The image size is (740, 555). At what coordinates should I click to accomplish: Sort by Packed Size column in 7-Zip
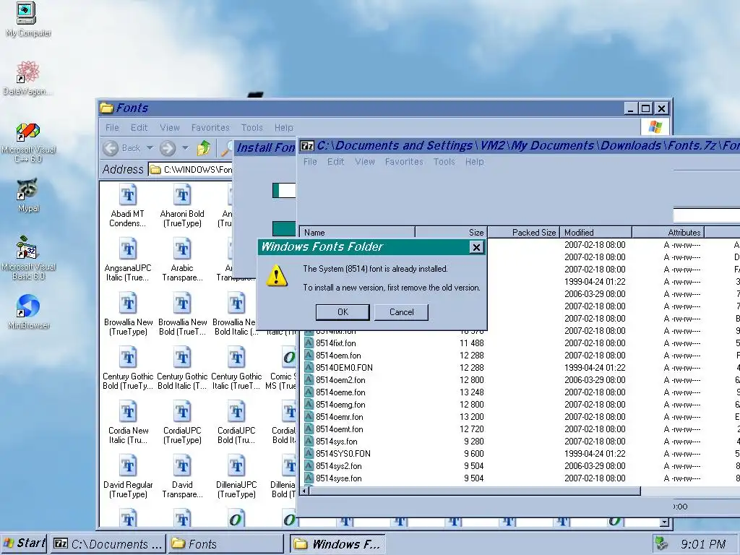click(523, 232)
